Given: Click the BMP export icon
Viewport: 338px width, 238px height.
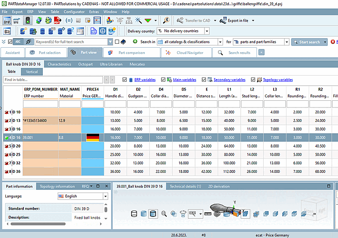Looking at the screenshot, I should point(7,21).
